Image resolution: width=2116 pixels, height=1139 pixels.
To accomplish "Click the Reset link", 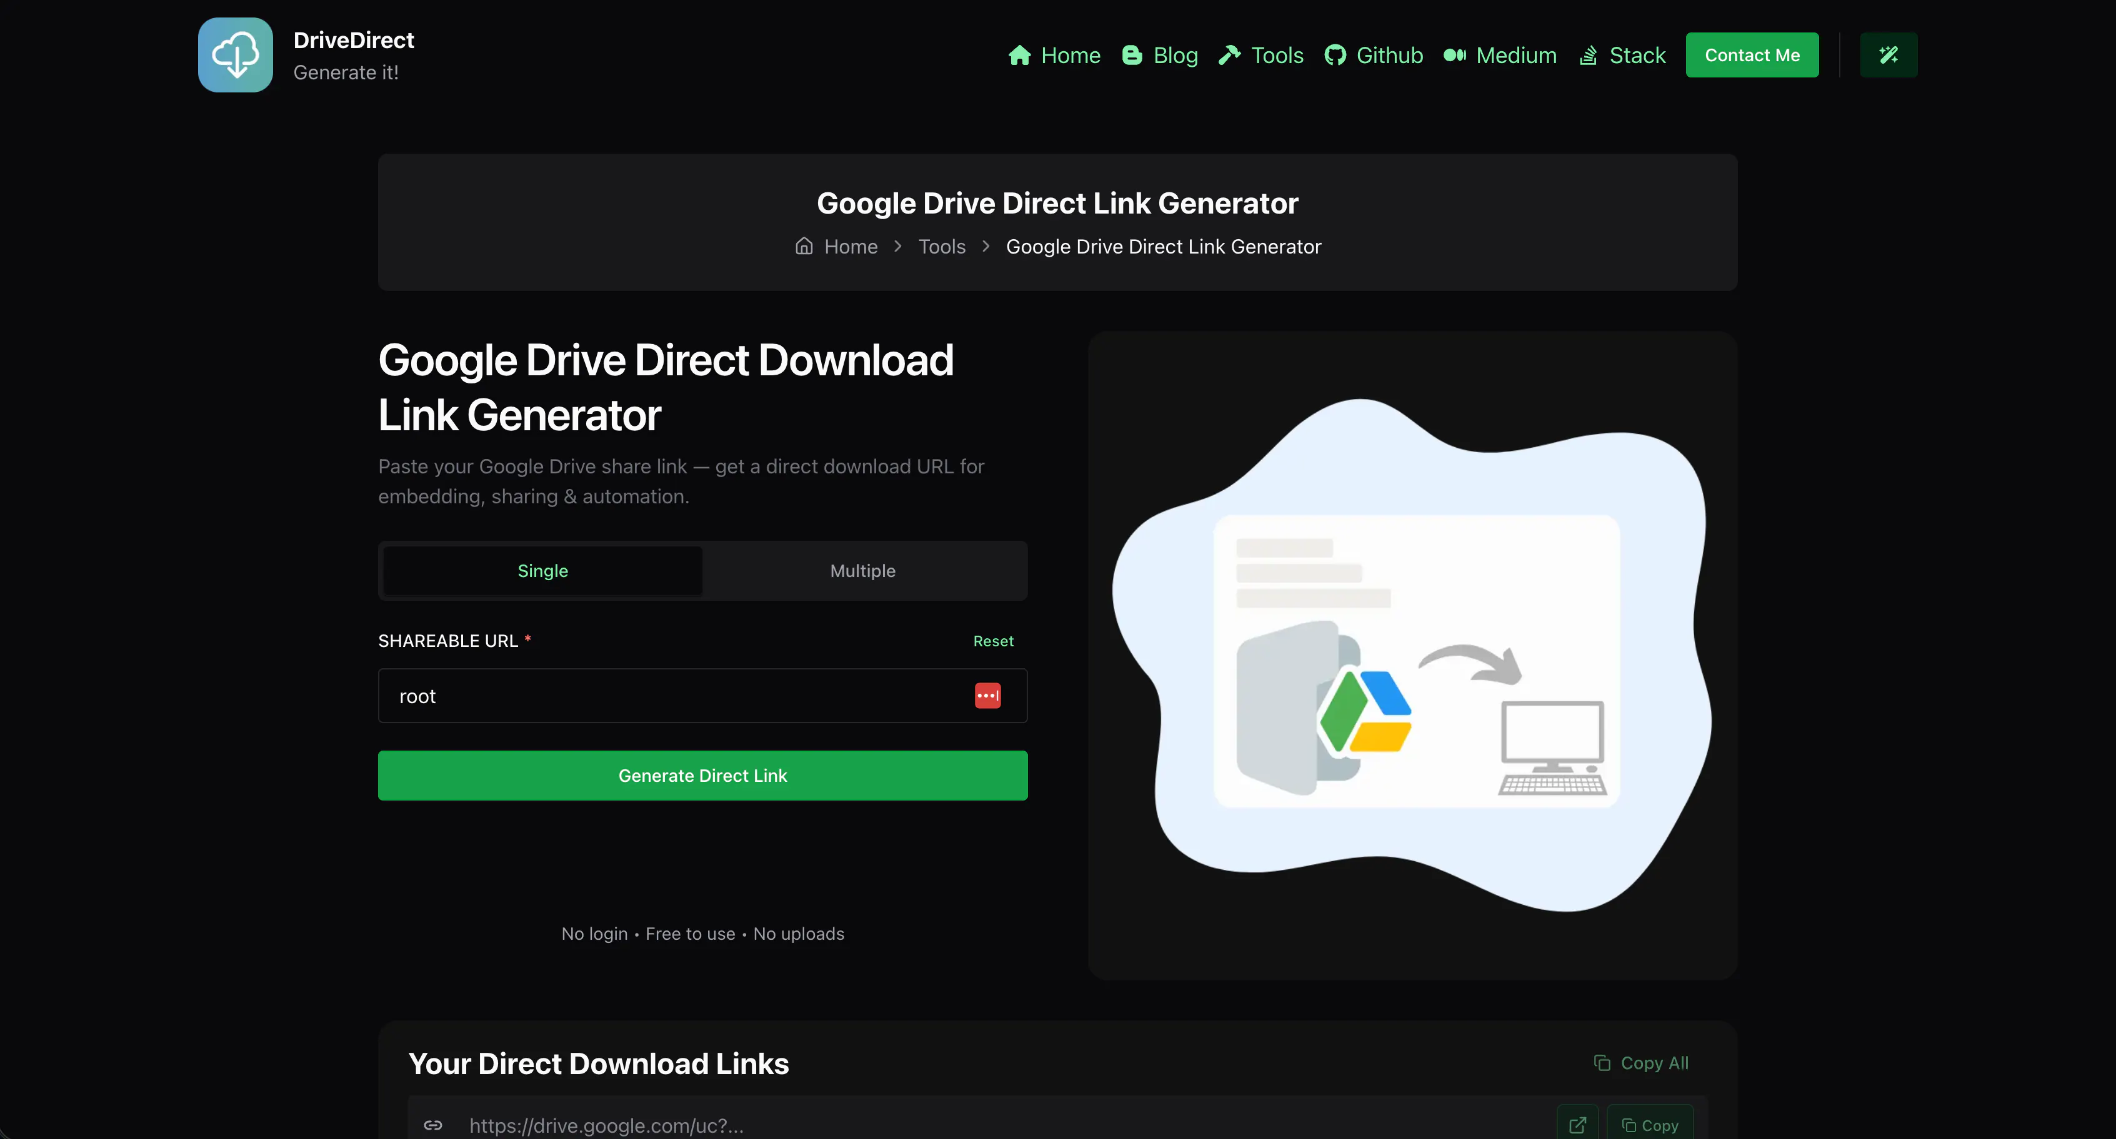I will [993, 641].
